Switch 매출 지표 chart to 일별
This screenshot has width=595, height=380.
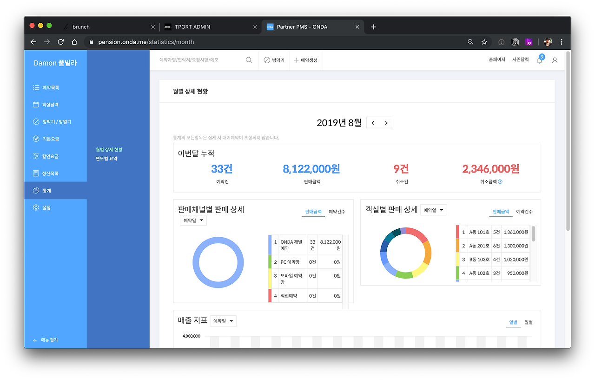[513, 322]
